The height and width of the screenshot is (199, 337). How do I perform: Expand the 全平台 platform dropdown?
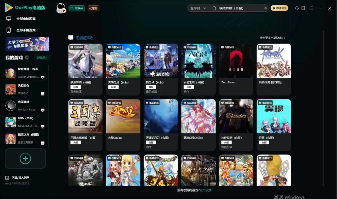[198, 8]
